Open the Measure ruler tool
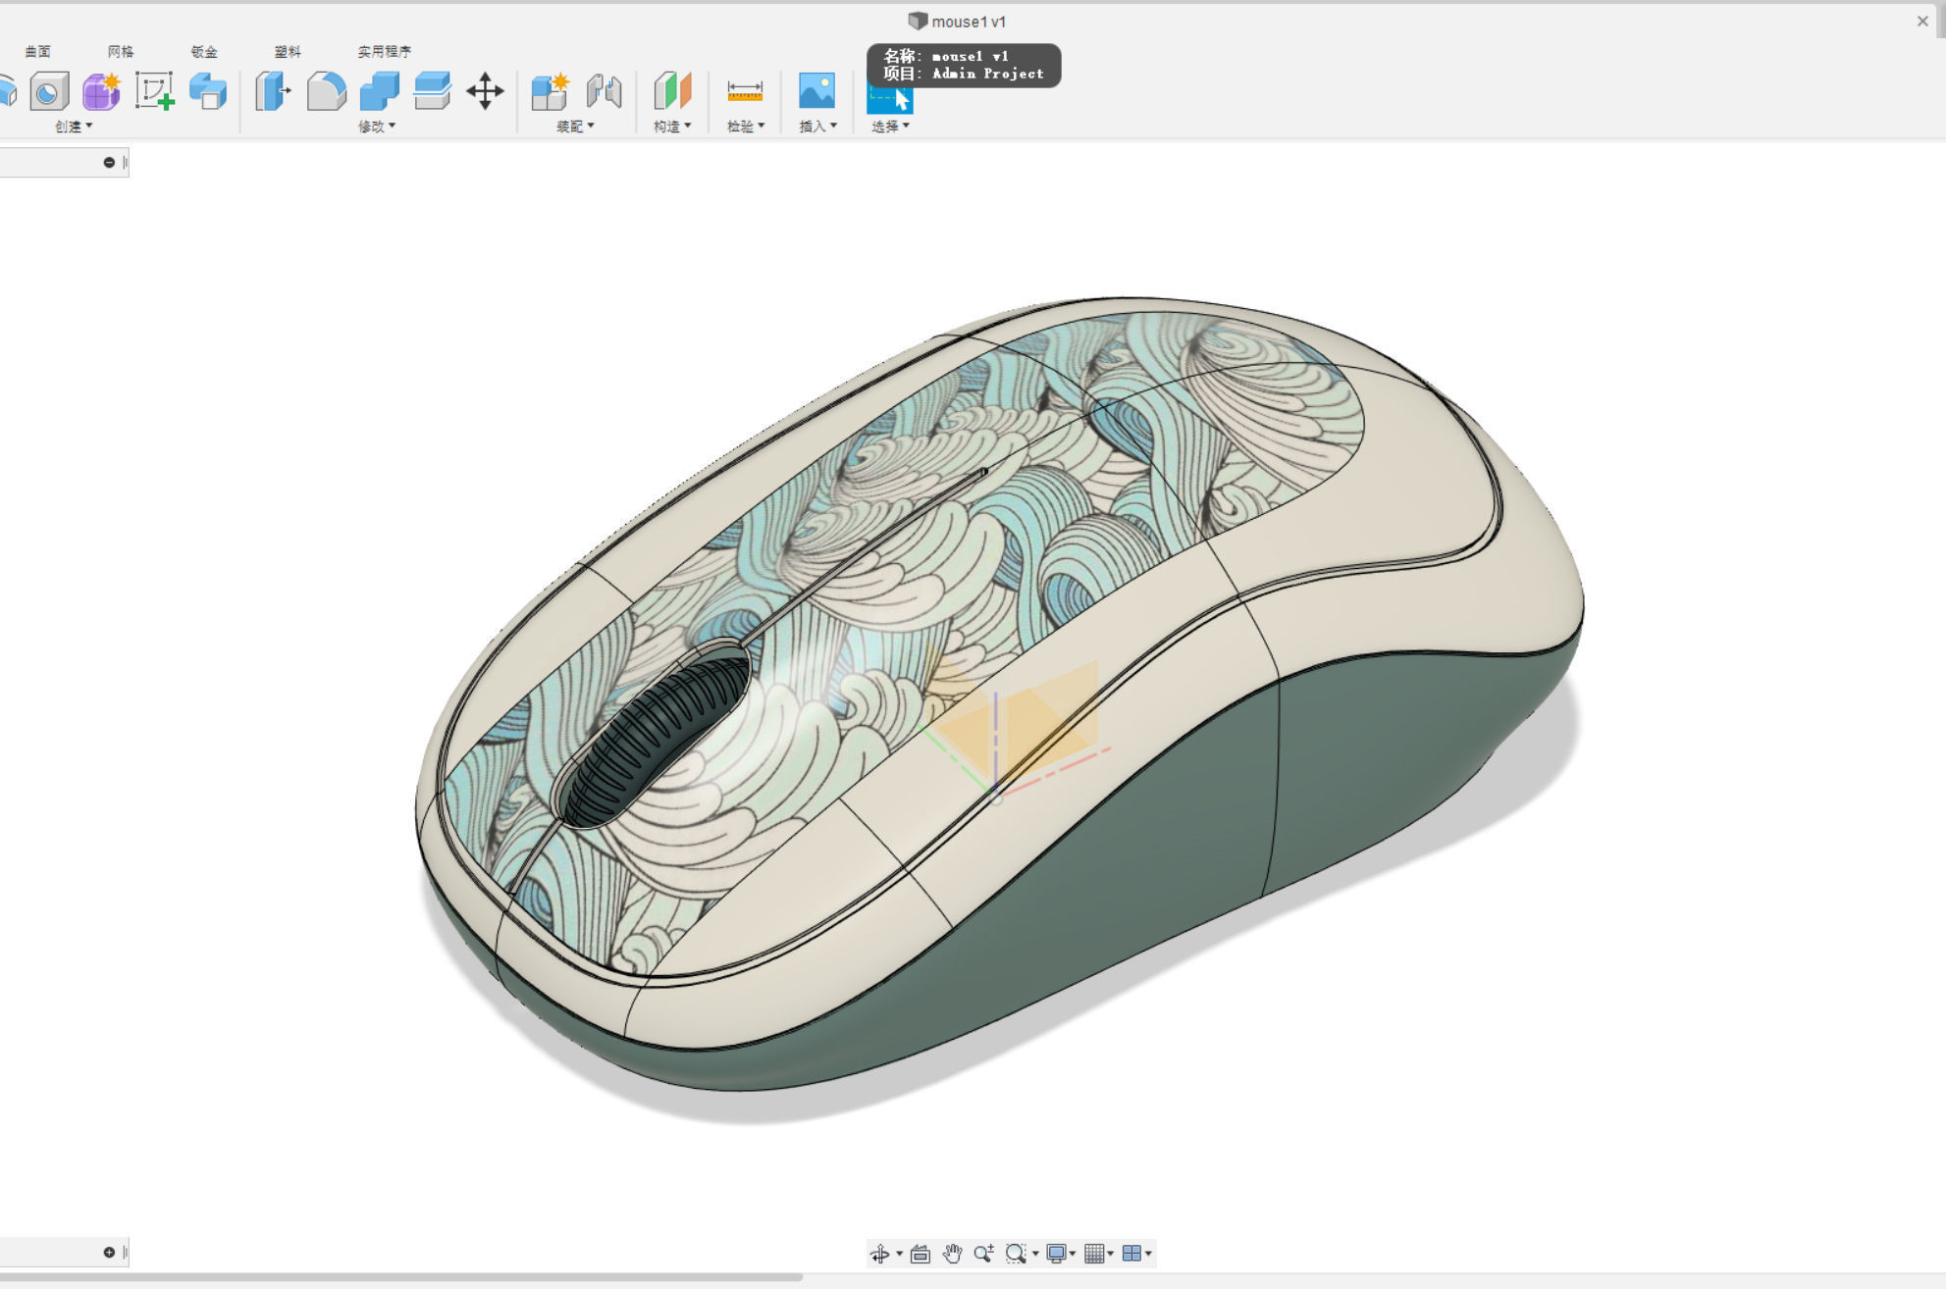 click(745, 91)
